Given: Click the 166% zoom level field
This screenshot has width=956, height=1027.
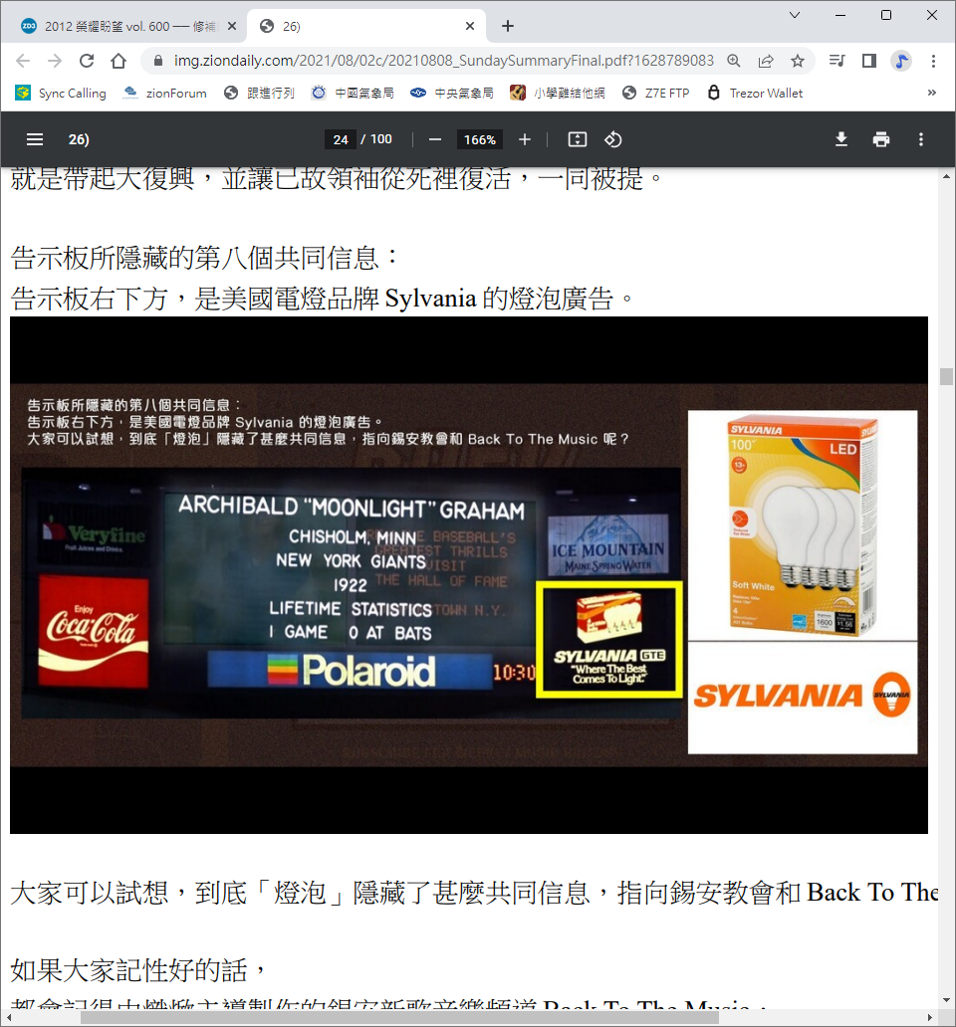Looking at the screenshot, I should [480, 139].
